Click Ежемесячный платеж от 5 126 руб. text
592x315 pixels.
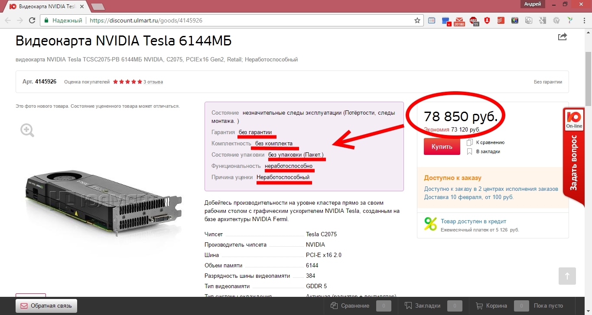click(480, 230)
